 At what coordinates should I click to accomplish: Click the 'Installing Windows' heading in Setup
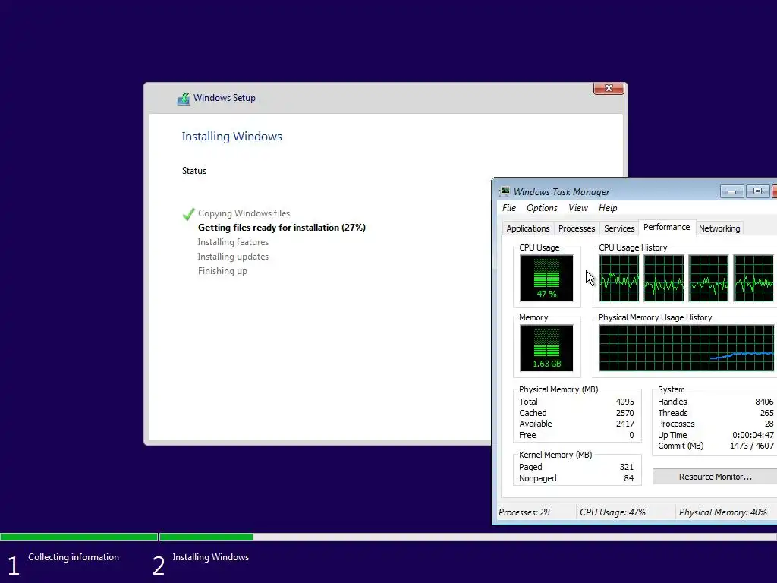[231, 137]
